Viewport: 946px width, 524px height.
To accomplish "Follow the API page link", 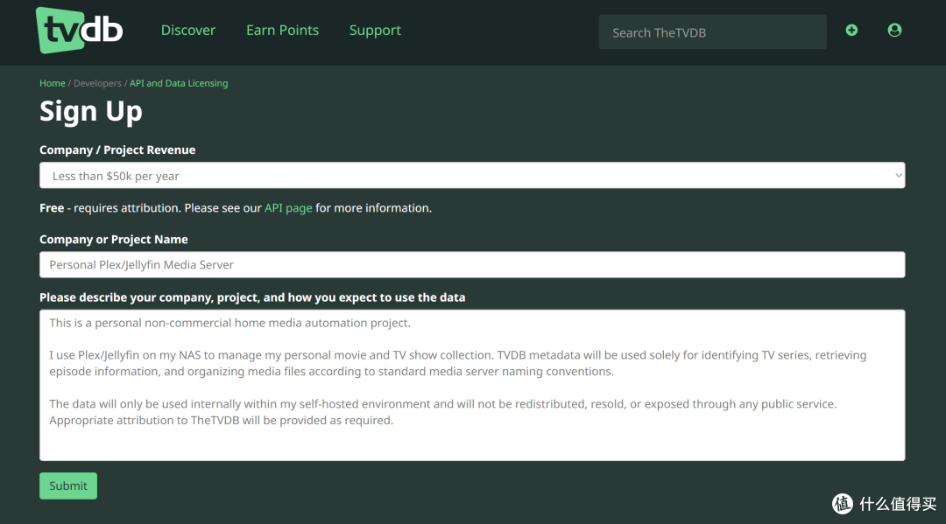I will tap(288, 208).
